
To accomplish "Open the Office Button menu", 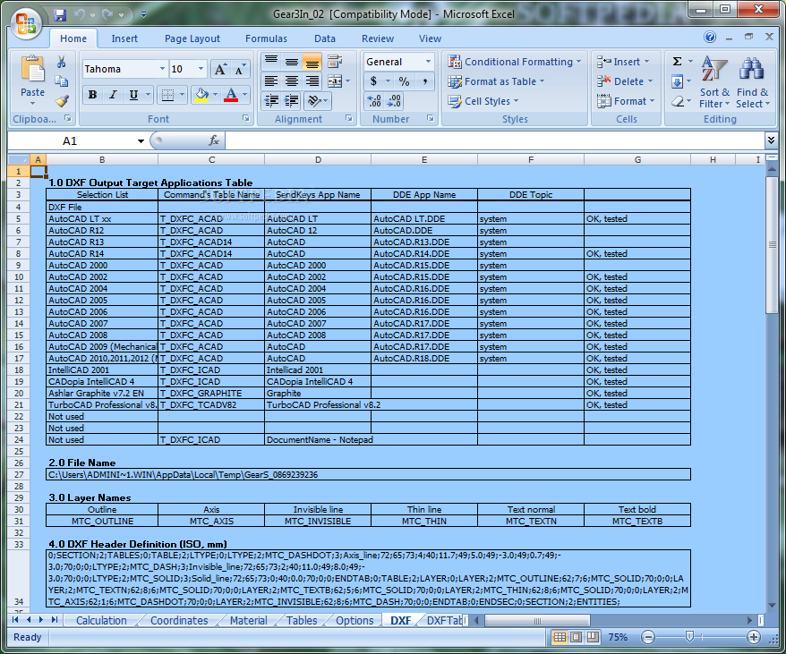I will (x=26, y=22).
